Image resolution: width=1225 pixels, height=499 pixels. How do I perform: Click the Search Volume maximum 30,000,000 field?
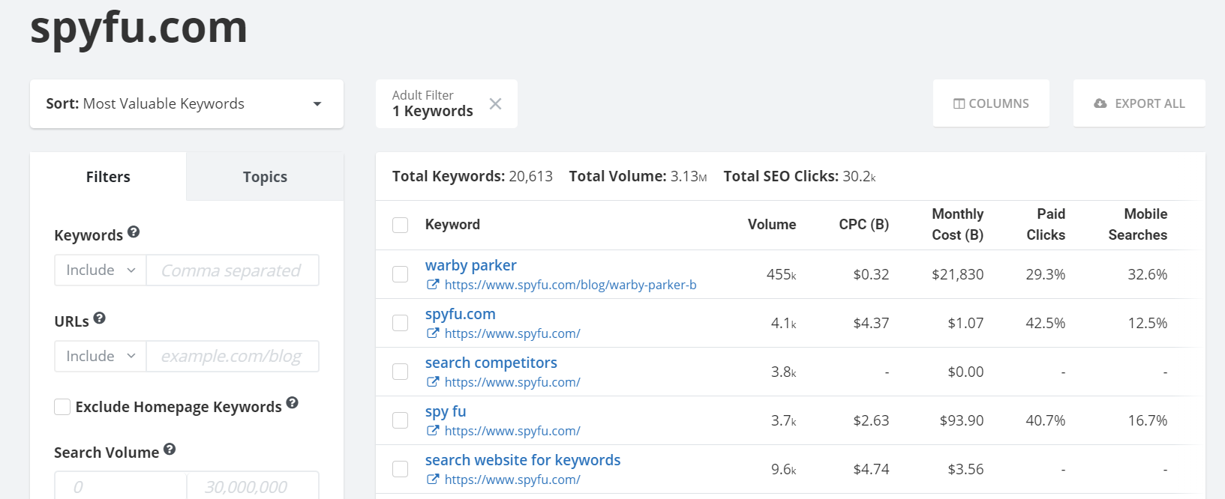[253, 486]
